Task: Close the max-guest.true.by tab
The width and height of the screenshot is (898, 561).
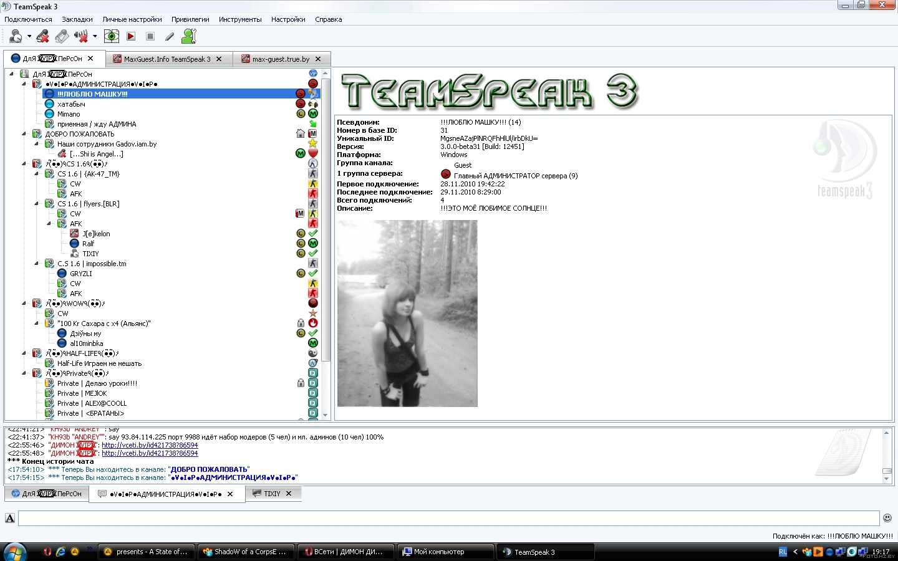Action: (318, 59)
